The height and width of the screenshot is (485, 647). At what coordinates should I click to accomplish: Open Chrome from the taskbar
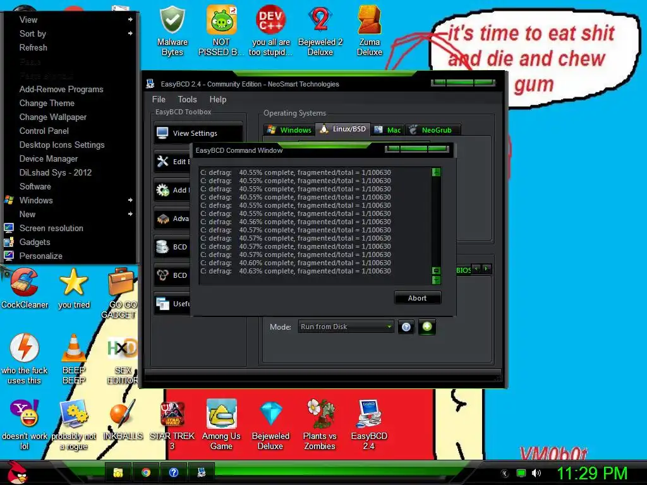[146, 472]
